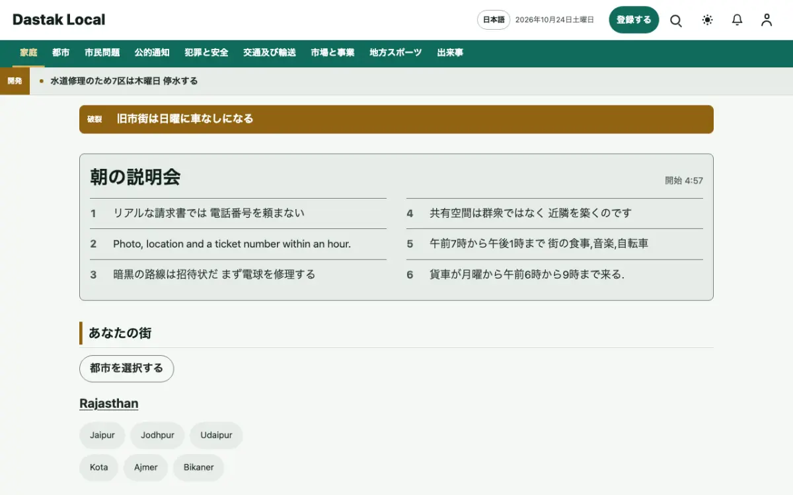Click the 開発 ticker label
The height and width of the screenshot is (495, 793).
click(15, 81)
